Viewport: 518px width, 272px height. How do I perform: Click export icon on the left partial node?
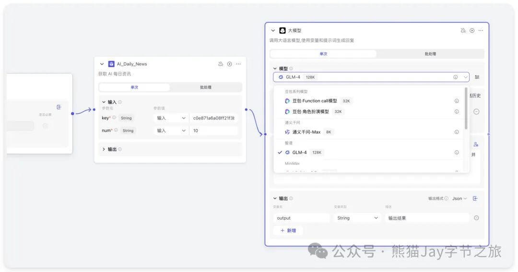point(59,107)
